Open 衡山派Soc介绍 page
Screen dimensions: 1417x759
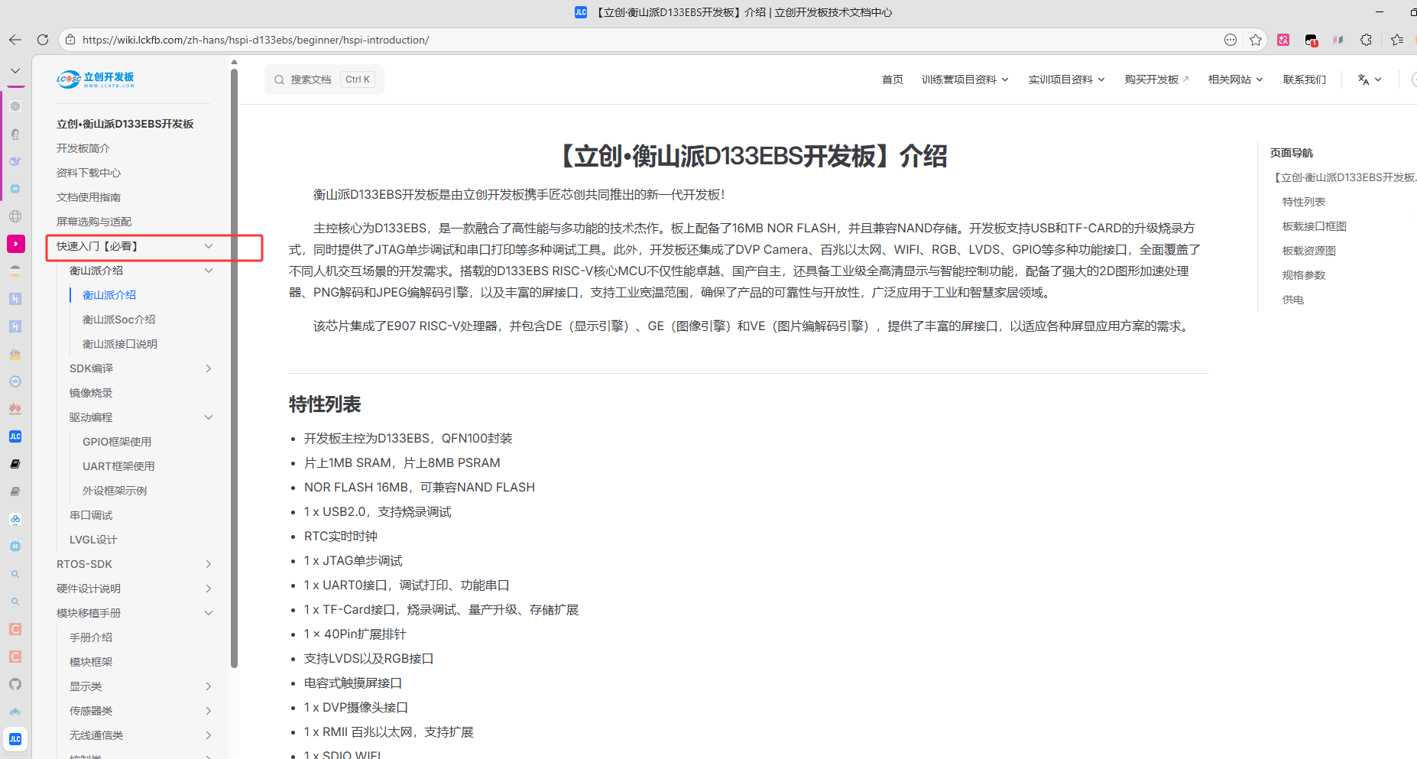(119, 319)
